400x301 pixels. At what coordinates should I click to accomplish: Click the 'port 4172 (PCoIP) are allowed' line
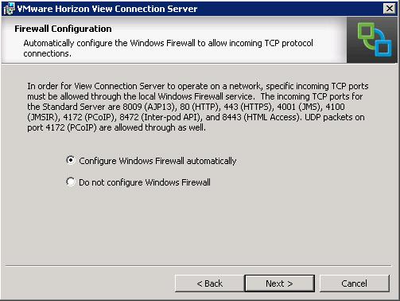click(116, 127)
